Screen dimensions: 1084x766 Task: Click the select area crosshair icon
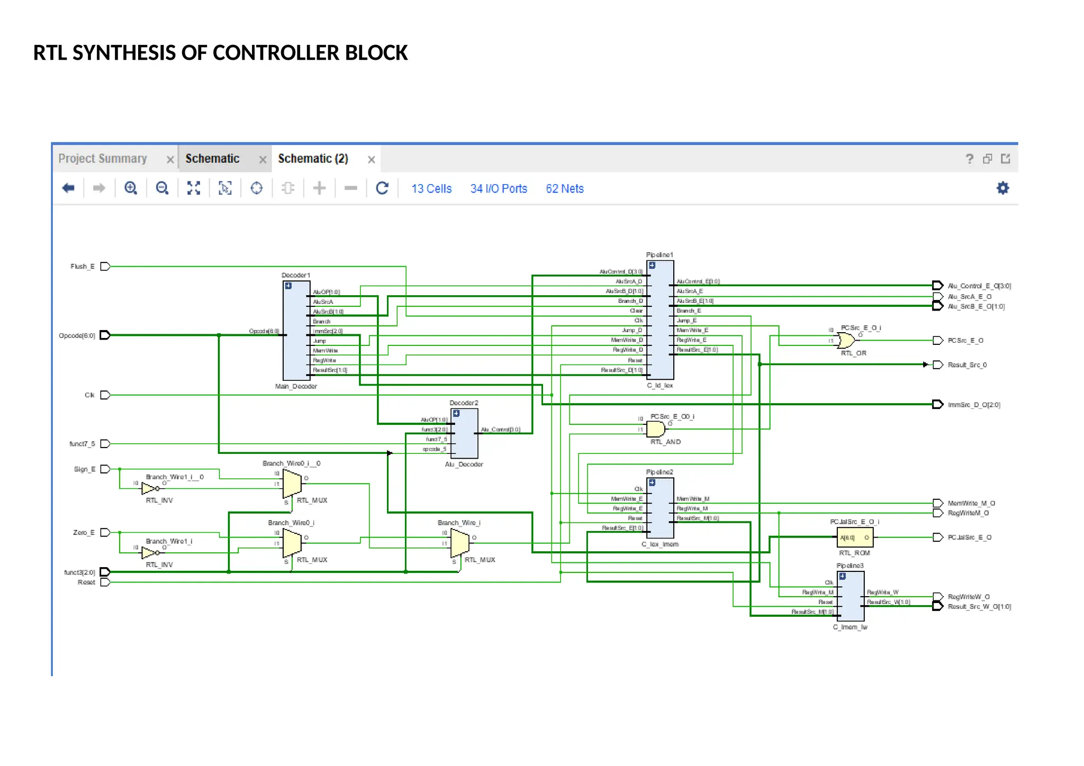pyautogui.click(x=257, y=188)
